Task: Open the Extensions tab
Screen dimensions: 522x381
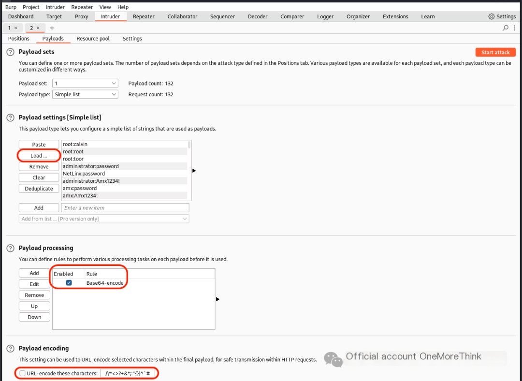Action: click(395, 16)
